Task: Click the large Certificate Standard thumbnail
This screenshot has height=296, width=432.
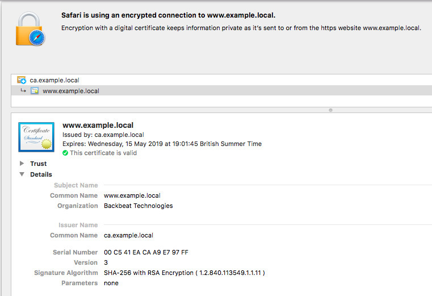Action: coord(36,137)
